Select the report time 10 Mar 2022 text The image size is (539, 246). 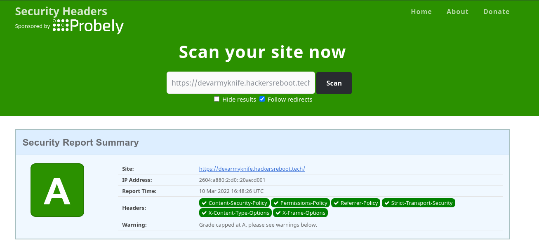[231, 191]
